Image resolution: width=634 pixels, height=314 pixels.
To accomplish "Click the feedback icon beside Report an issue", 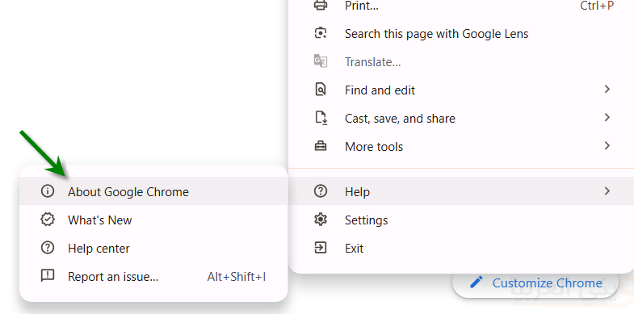I will click(48, 276).
